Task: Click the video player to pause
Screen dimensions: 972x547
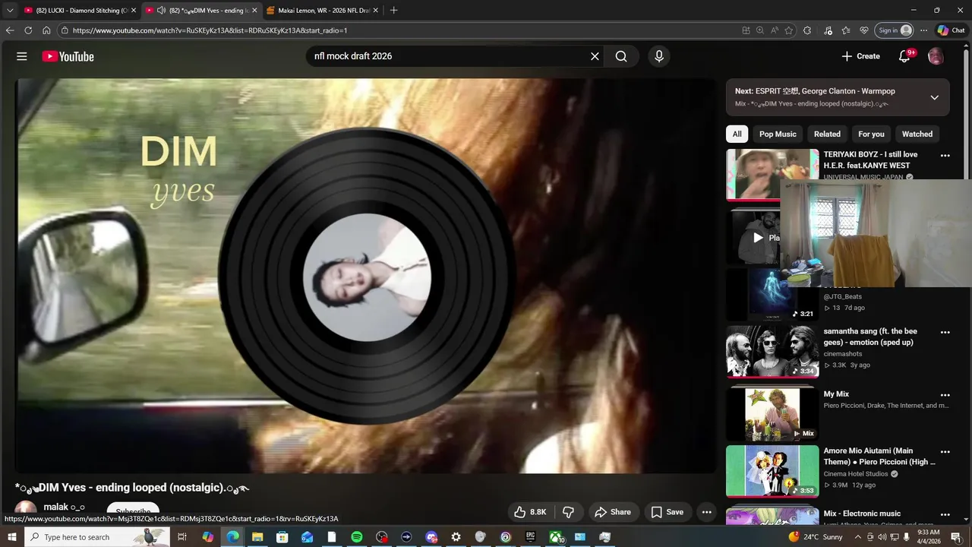Action: [x=365, y=276]
